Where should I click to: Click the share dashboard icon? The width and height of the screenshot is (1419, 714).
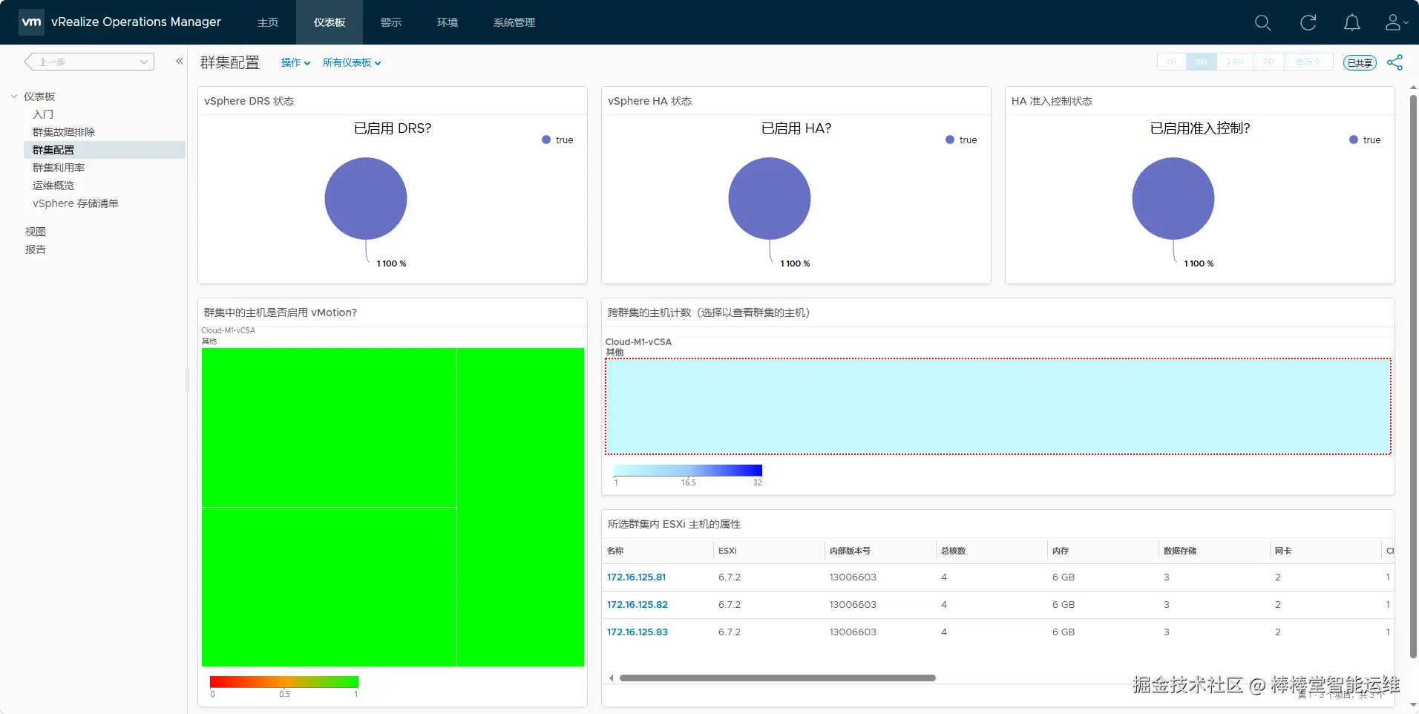[x=1395, y=62]
